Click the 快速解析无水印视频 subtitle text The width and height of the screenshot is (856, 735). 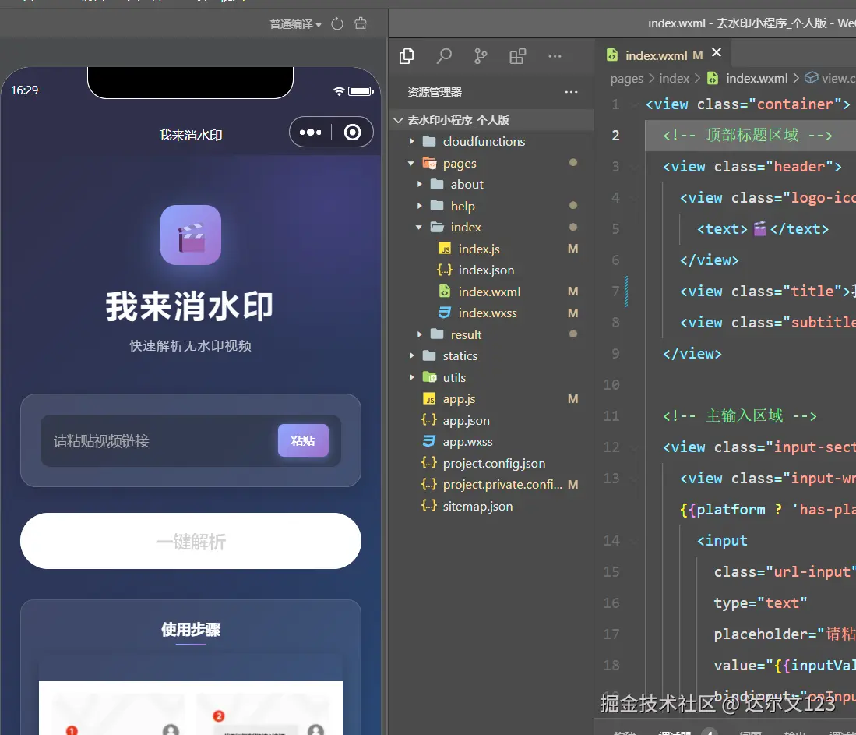(x=191, y=346)
